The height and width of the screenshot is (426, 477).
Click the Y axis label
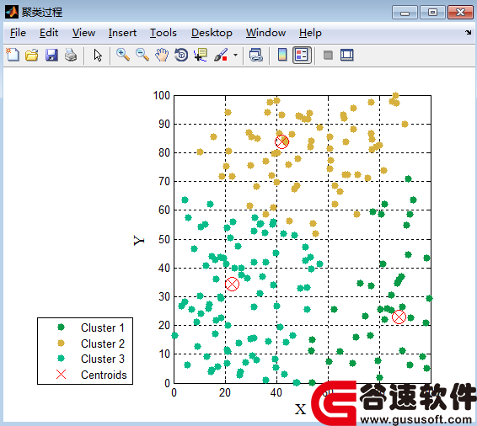[x=139, y=240]
